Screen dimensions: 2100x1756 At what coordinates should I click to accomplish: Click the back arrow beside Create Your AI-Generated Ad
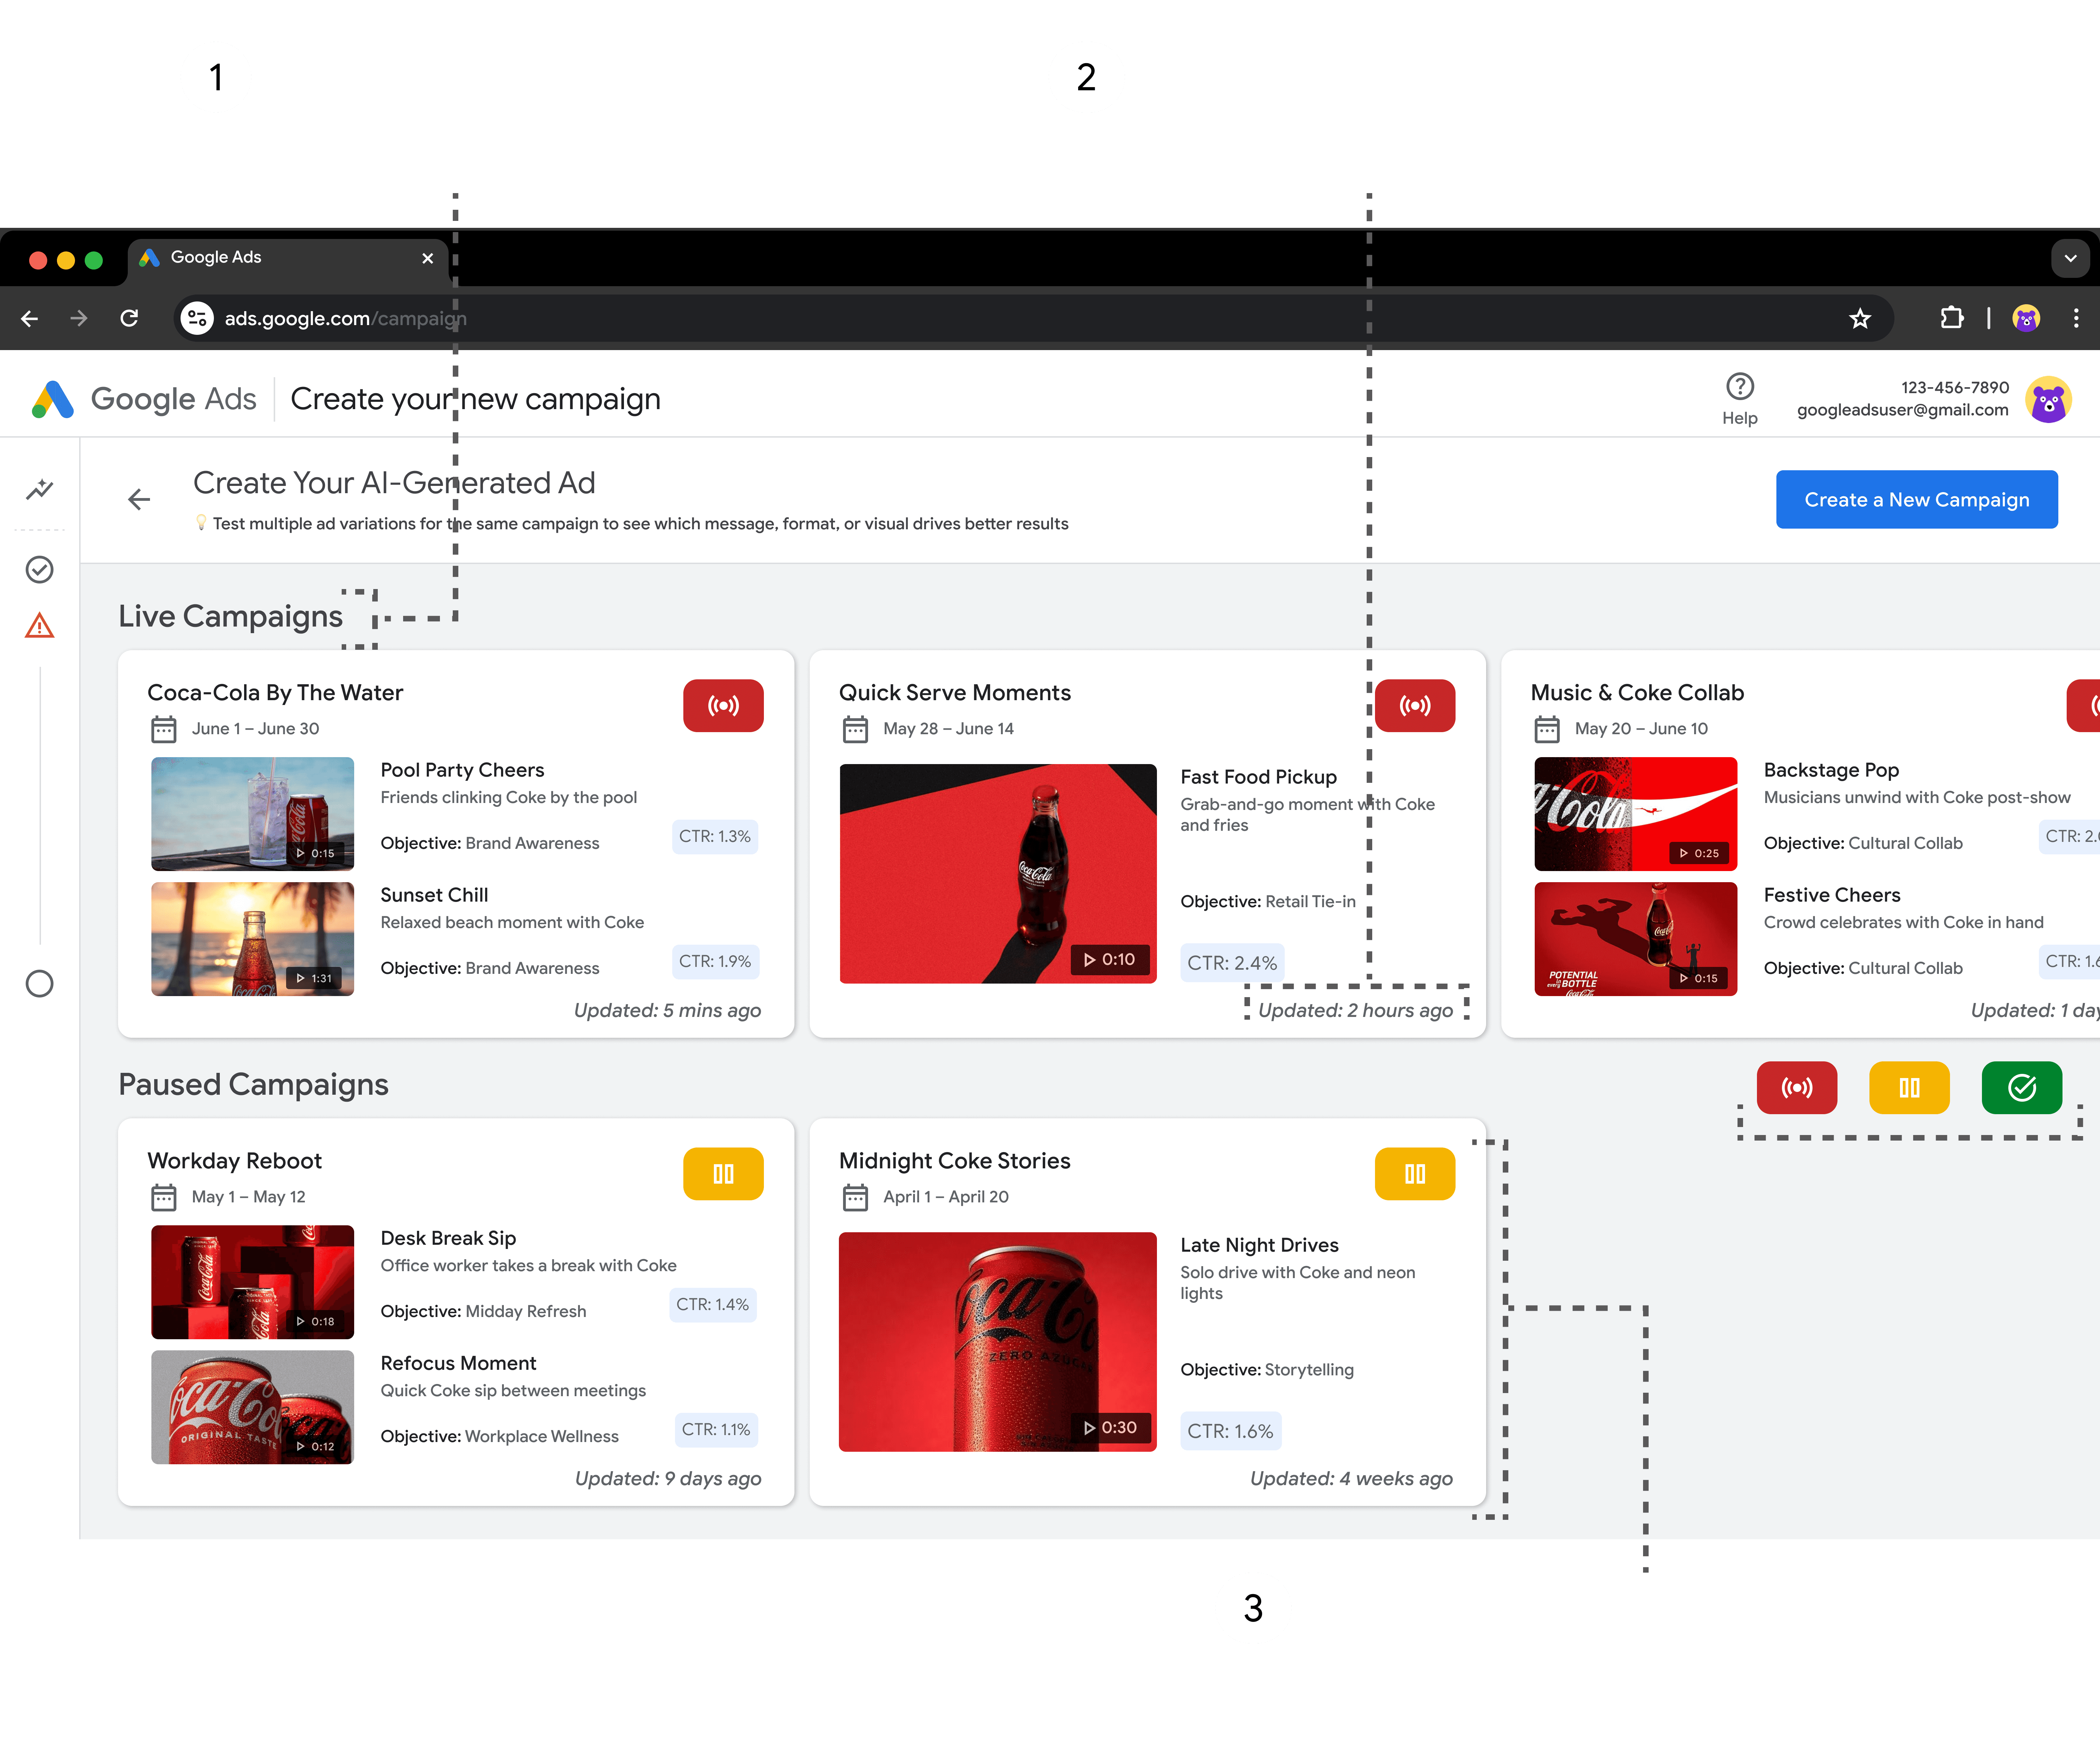click(x=139, y=500)
